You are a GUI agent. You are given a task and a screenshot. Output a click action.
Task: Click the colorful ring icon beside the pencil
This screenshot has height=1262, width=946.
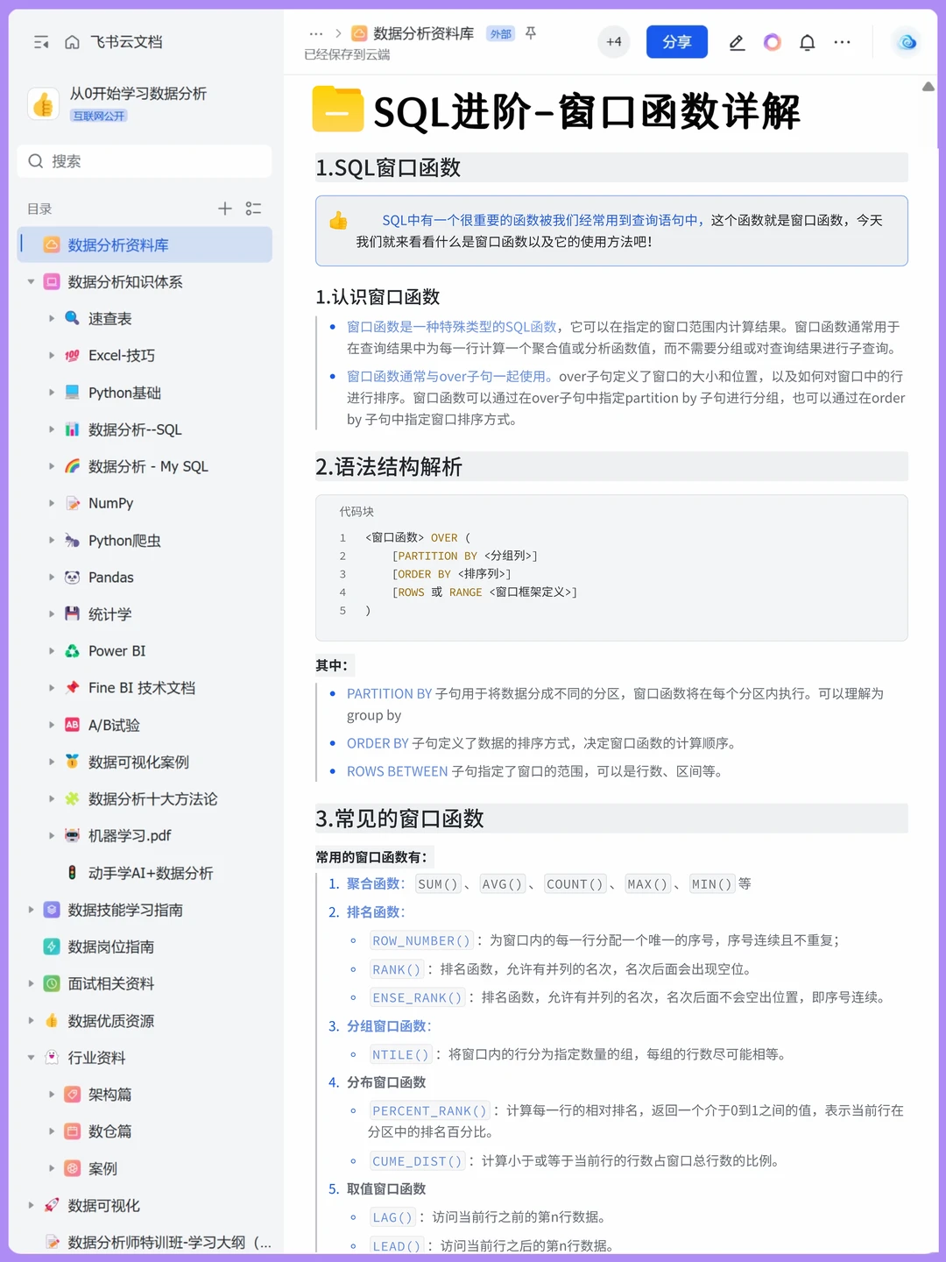point(772,41)
